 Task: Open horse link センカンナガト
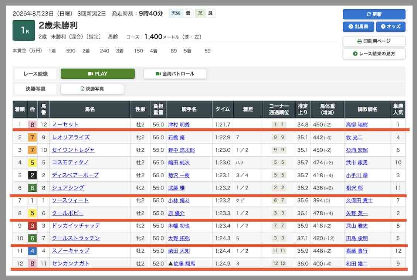tap(71, 263)
